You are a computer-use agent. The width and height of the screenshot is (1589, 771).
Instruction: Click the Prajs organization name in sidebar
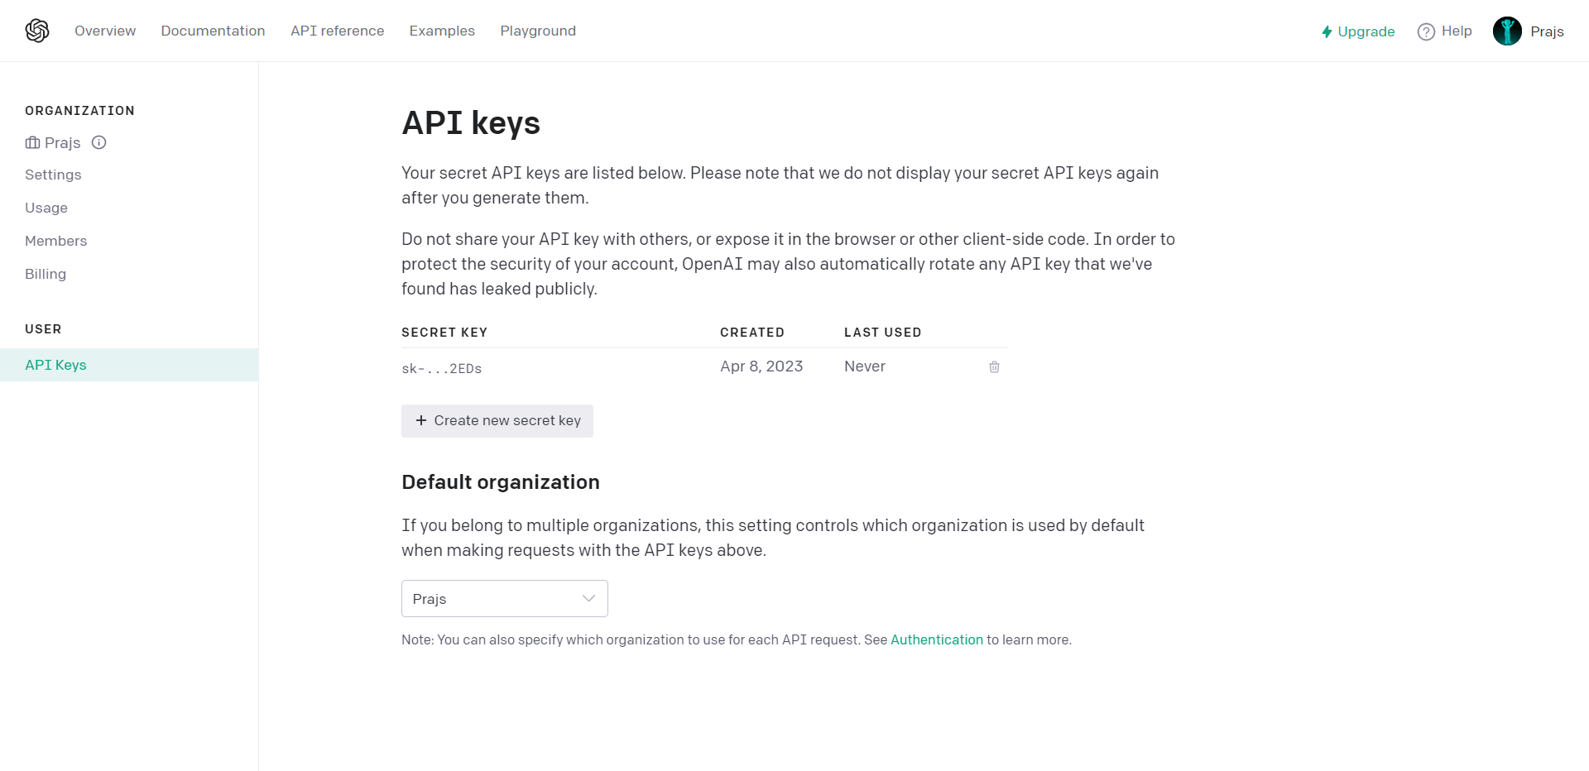pos(62,142)
